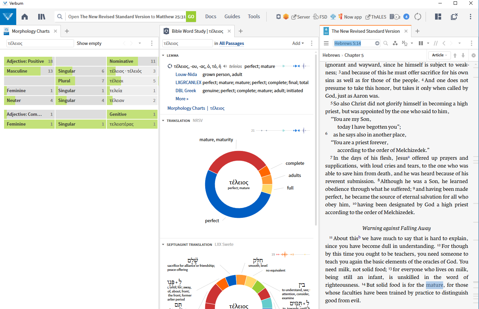Select the Plural row with 7
479x309 pixels.
point(80,81)
